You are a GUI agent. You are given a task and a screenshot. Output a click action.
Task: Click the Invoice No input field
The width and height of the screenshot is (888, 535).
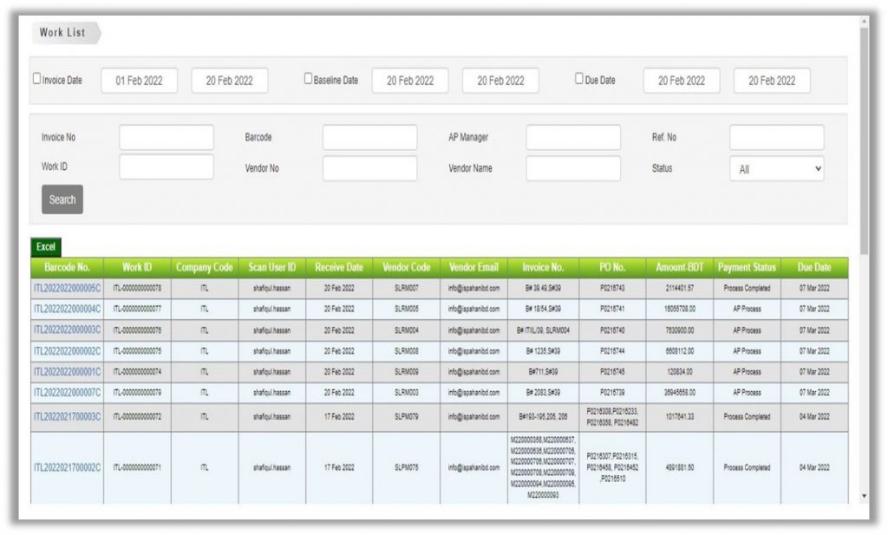[x=166, y=138]
